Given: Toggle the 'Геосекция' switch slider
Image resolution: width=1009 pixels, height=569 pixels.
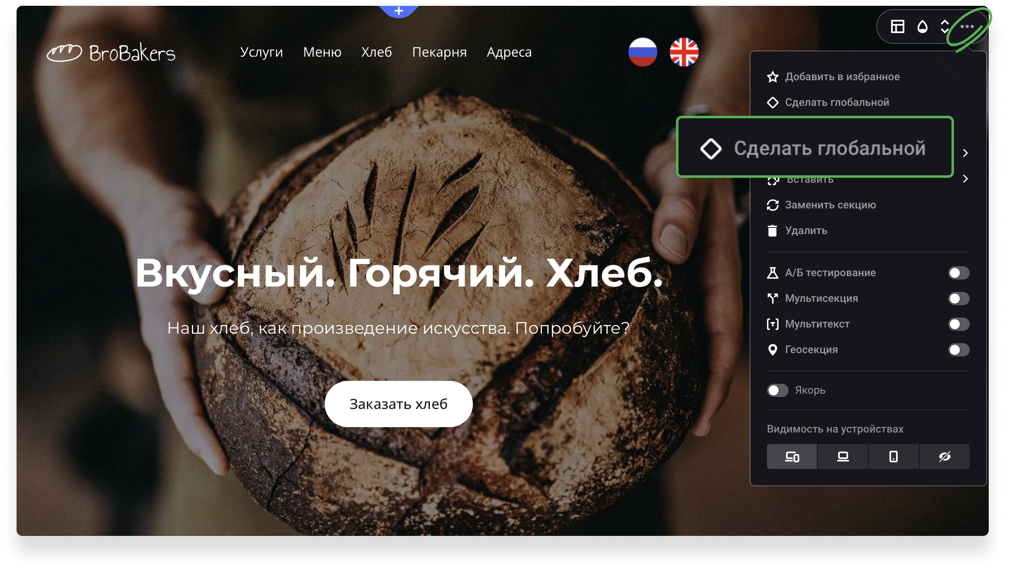Looking at the screenshot, I should pyautogui.click(x=959, y=350).
